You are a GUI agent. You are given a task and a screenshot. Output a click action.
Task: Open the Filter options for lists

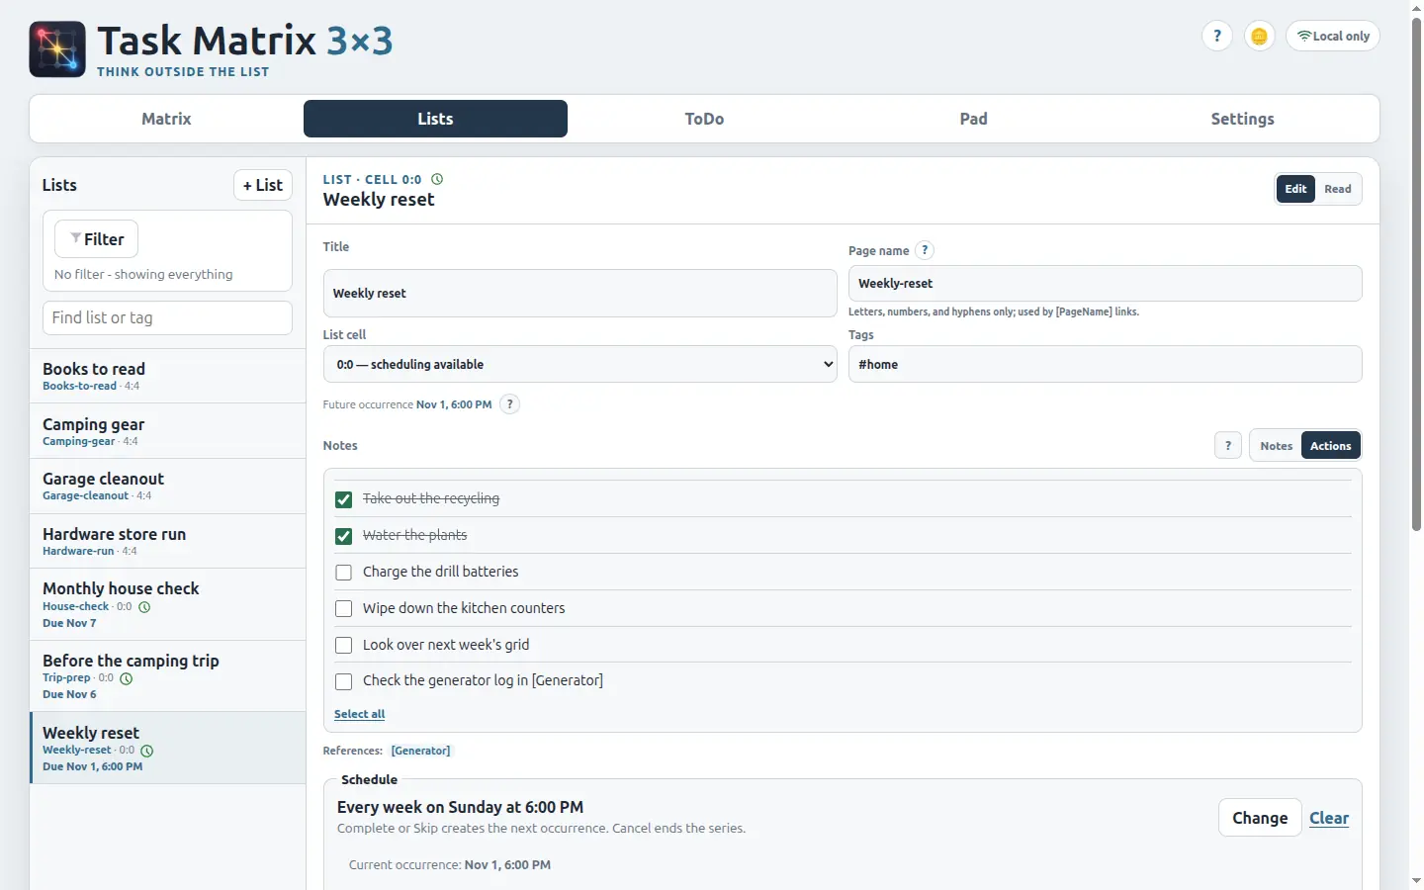(97, 239)
